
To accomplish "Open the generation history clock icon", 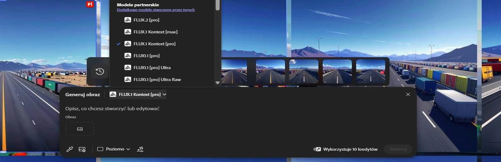I will click(99, 71).
